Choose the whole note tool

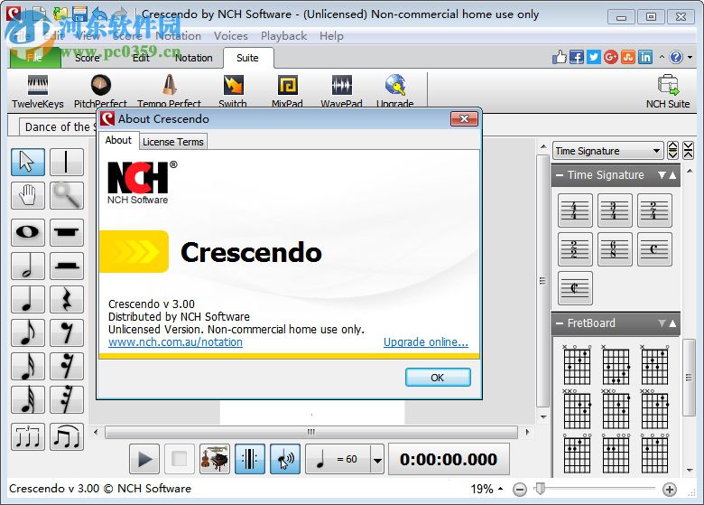tap(27, 232)
